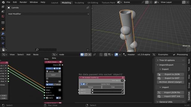Toggle Live mode on Mesh Viewer node
The width and height of the screenshot is (191, 107).
point(49,68)
